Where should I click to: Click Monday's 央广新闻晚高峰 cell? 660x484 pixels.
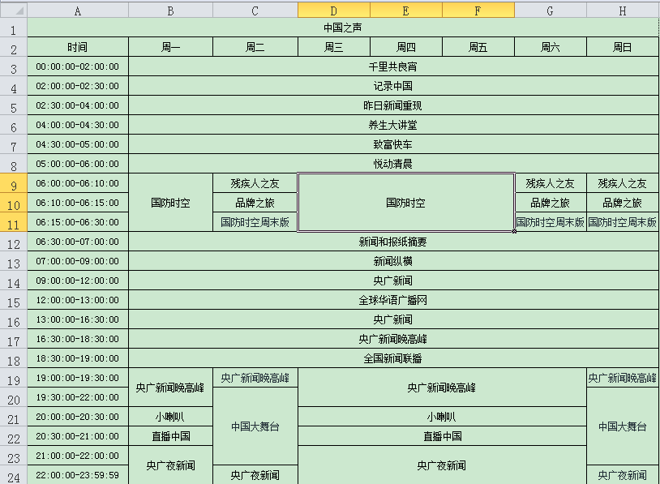click(x=171, y=388)
